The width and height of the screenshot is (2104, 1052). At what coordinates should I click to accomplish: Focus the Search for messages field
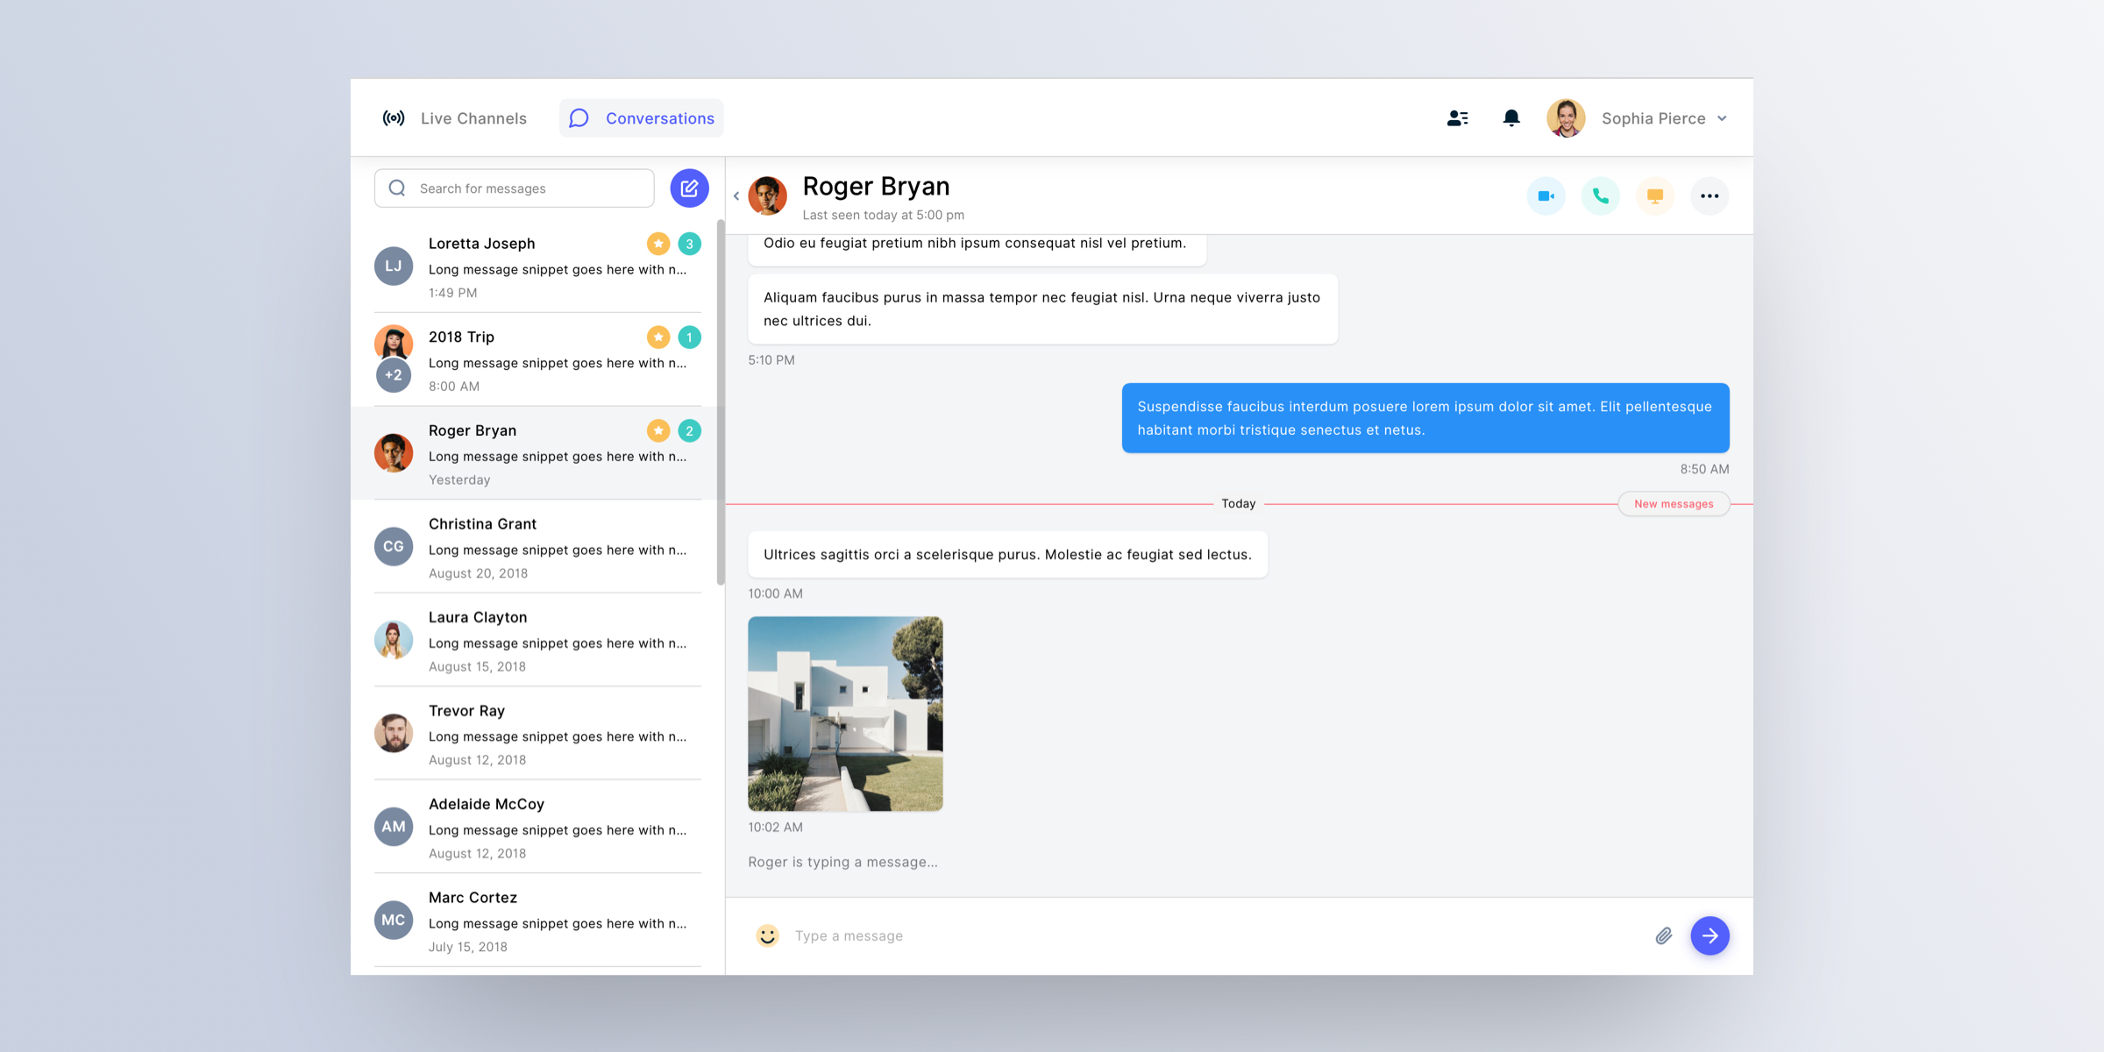coord(515,188)
